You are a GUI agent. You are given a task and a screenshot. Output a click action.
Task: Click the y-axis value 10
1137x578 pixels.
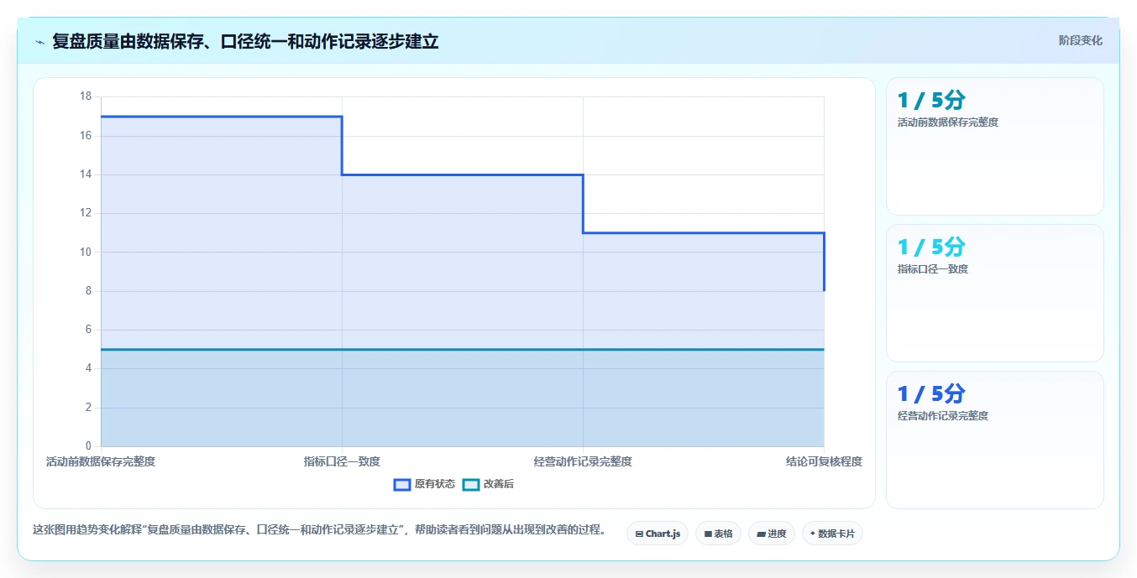pyautogui.click(x=86, y=252)
